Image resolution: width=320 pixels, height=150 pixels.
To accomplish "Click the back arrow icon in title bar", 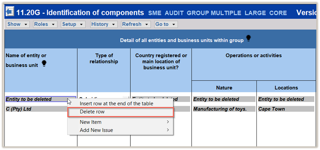I will [10, 13].
